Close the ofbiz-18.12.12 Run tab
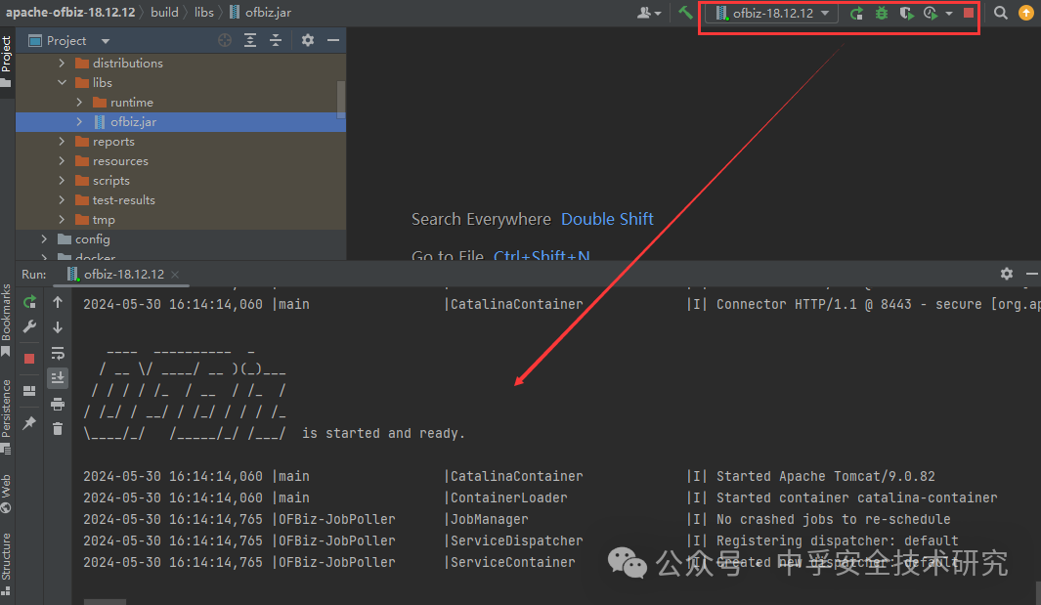Viewport: 1041px width, 605px height. [175, 275]
